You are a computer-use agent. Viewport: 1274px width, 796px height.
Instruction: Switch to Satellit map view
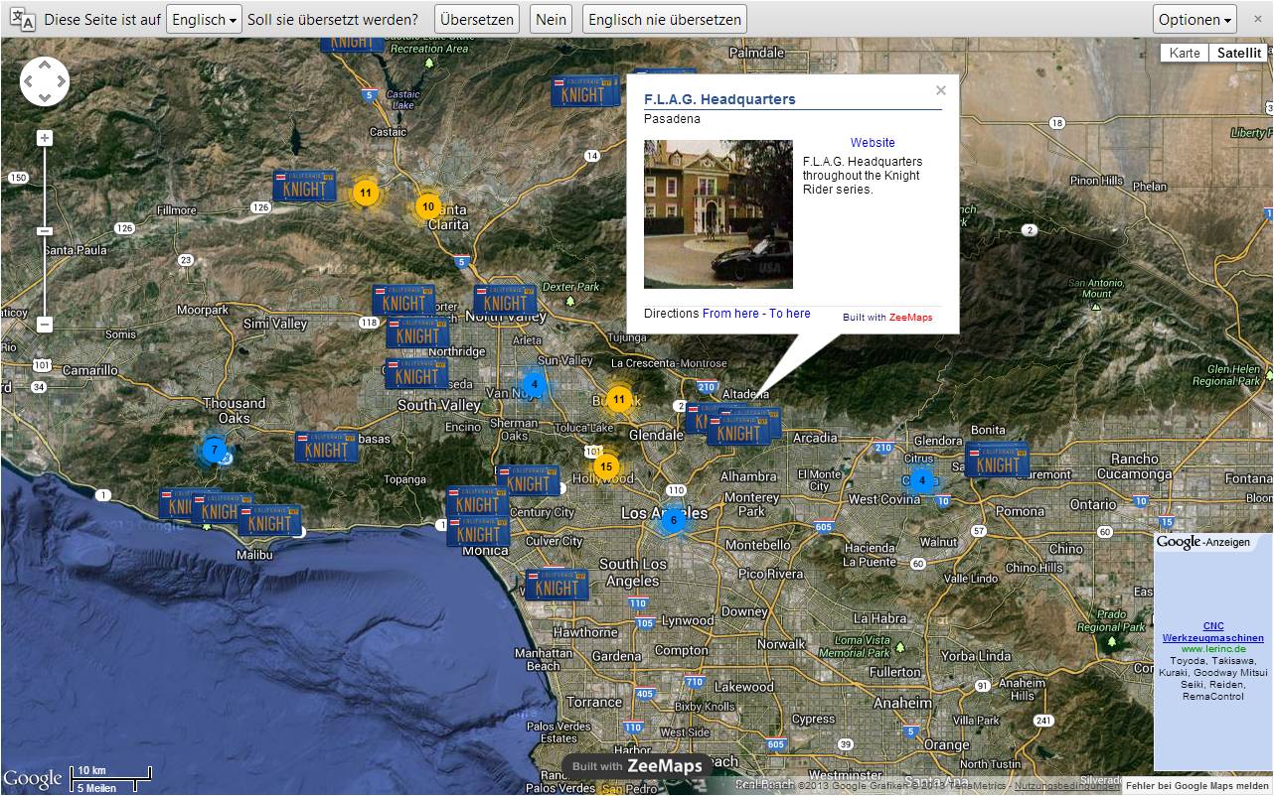(x=1239, y=53)
